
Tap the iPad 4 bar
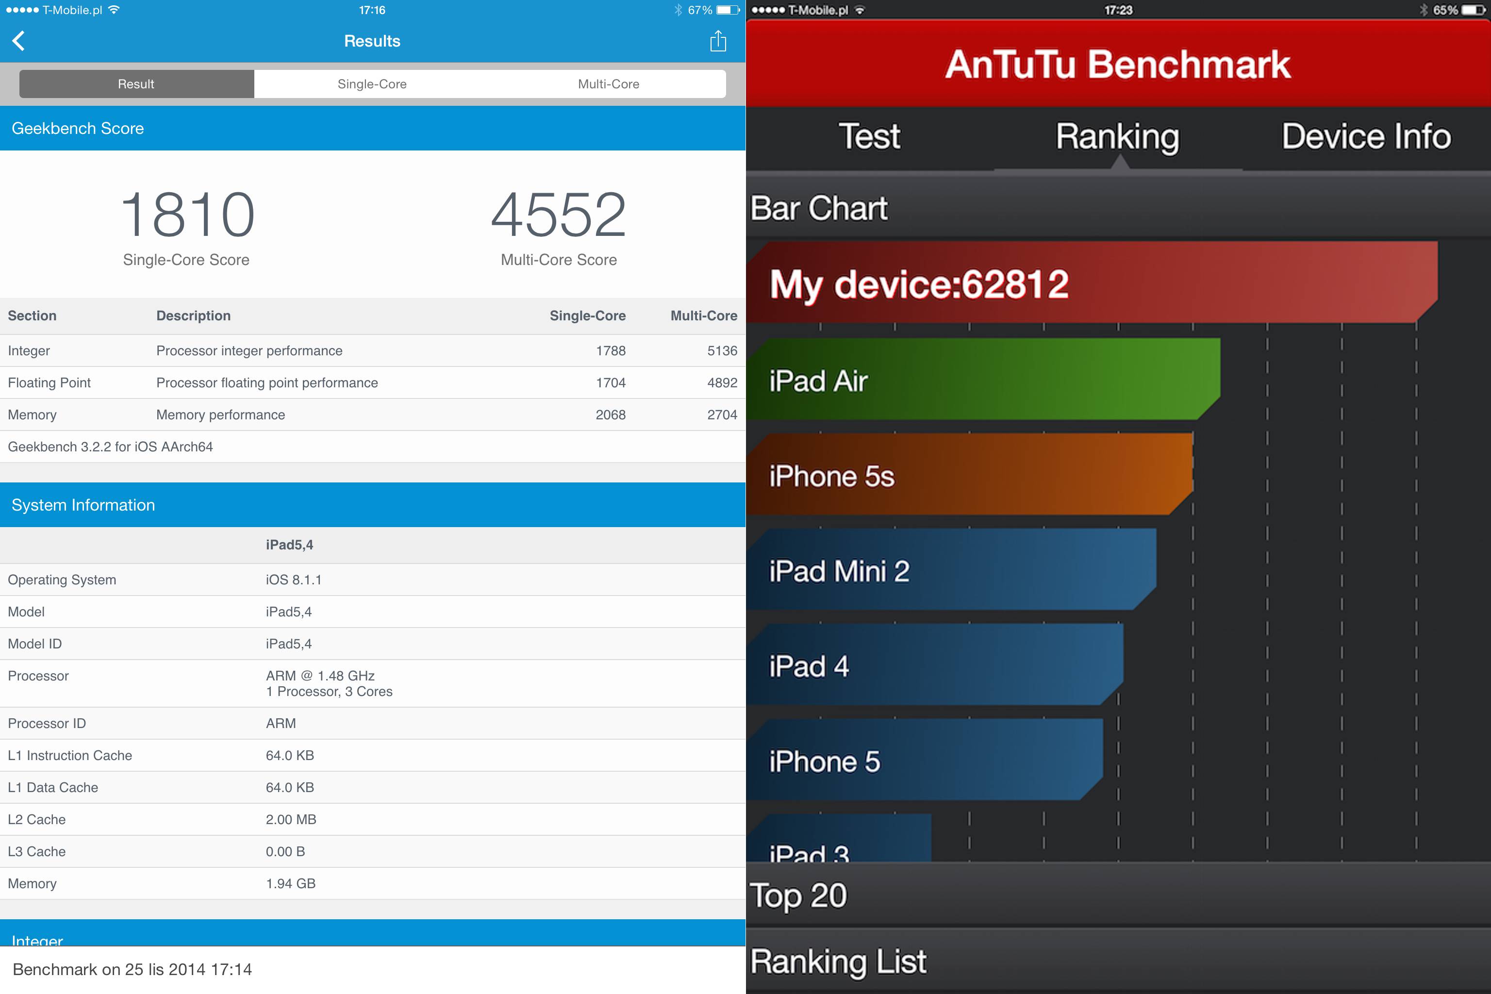click(x=934, y=664)
